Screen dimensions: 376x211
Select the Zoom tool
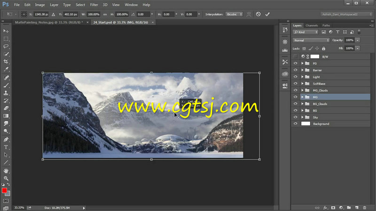pyautogui.click(x=6, y=178)
